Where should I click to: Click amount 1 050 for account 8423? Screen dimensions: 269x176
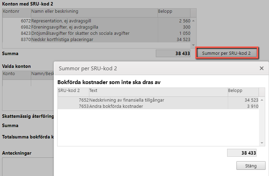click(x=185, y=33)
